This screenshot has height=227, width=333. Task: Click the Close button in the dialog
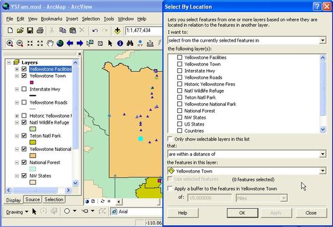(311, 213)
